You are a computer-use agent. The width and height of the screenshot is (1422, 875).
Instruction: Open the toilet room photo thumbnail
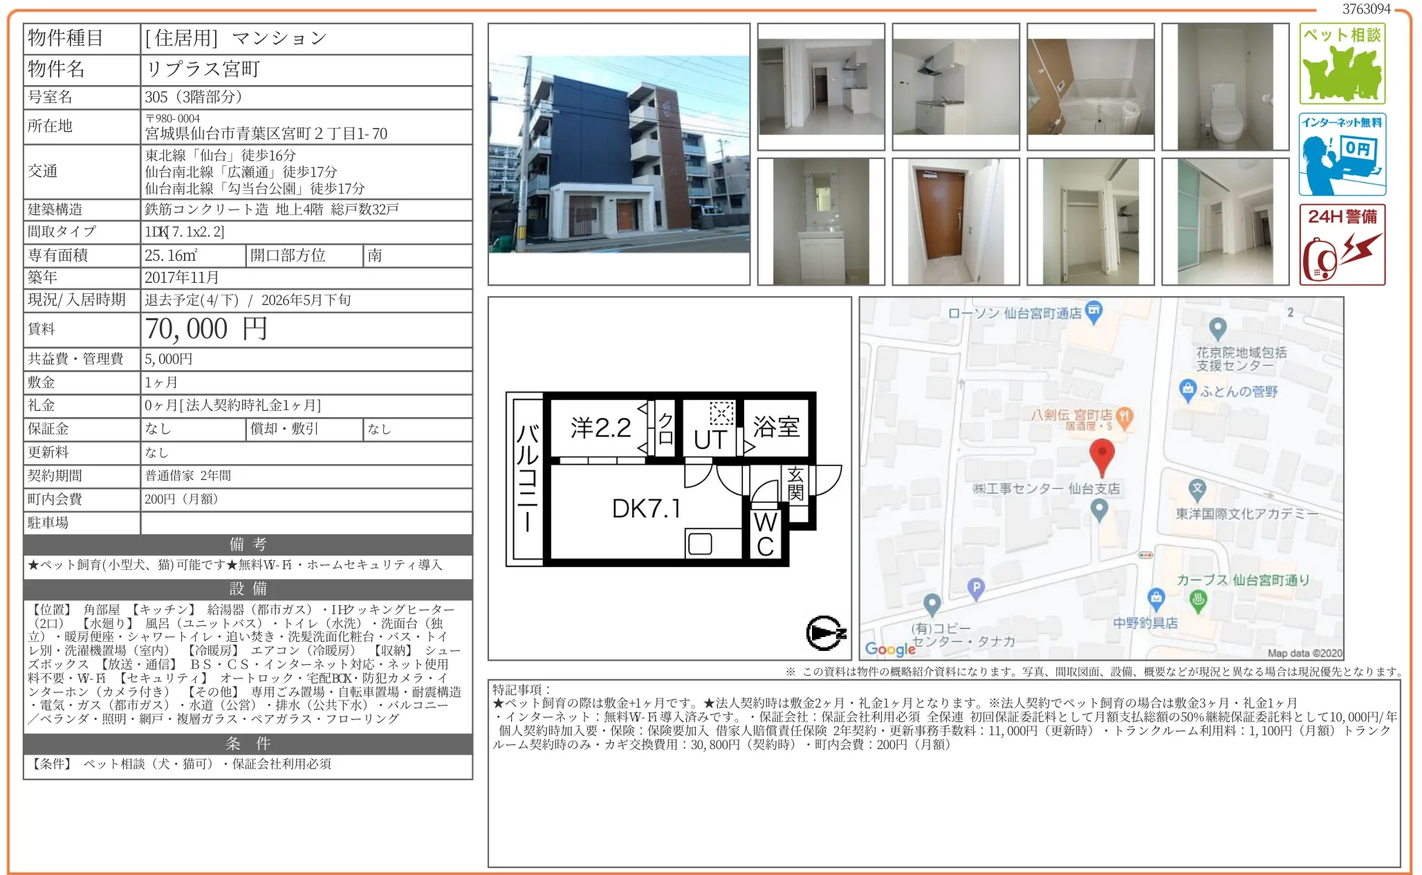tap(1224, 86)
